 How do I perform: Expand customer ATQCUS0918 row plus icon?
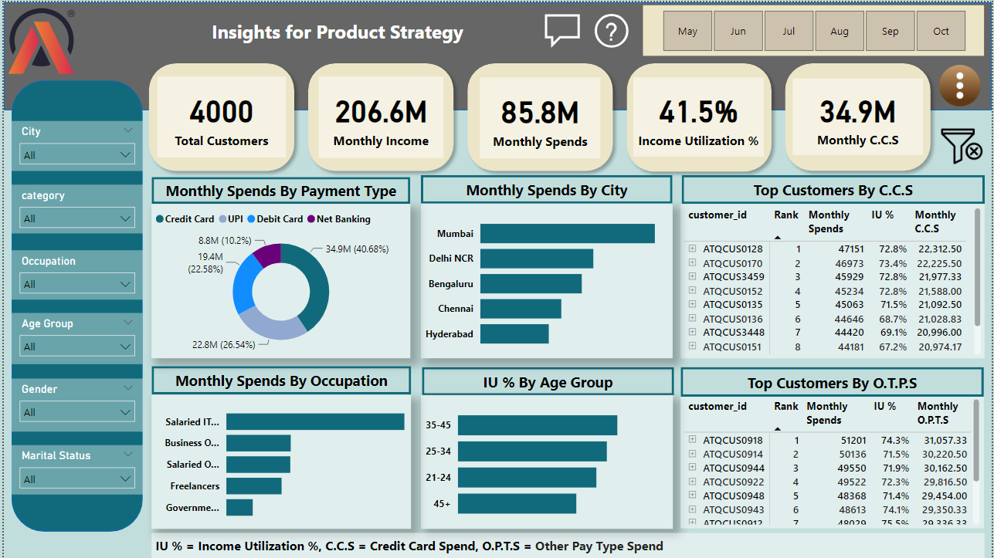(693, 440)
